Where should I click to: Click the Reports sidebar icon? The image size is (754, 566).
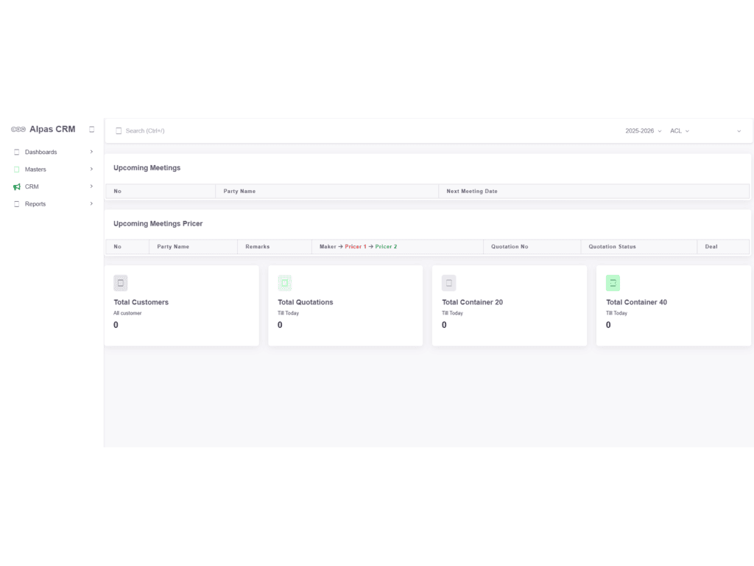(x=17, y=204)
